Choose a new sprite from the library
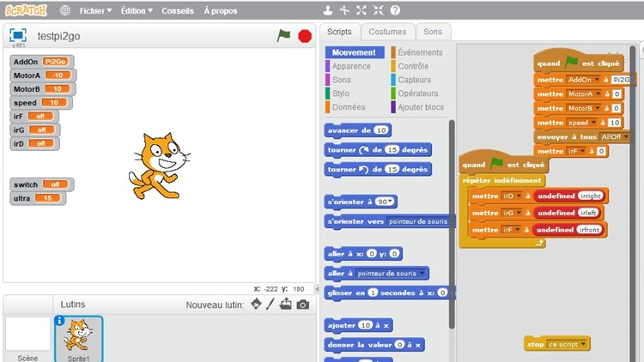The width and height of the screenshot is (644, 362). [256, 305]
